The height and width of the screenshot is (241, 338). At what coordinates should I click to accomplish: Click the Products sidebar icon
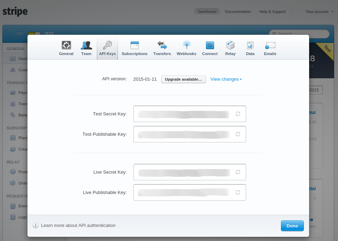pyautogui.click(x=13, y=172)
